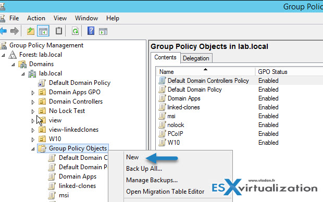Select msi row in the list
The image size is (323, 202).
(x=171, y=116)
